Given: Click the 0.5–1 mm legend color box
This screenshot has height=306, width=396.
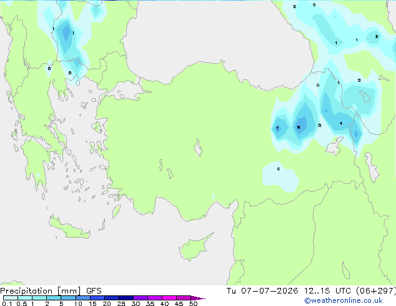Looking at the screenshot, I should coord(25,298).
